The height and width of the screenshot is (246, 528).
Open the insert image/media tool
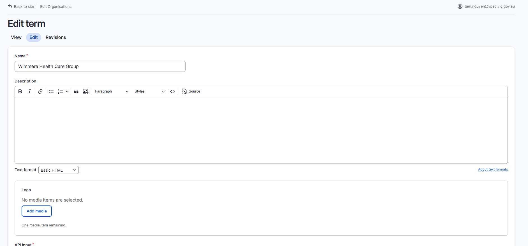[86, 91]
